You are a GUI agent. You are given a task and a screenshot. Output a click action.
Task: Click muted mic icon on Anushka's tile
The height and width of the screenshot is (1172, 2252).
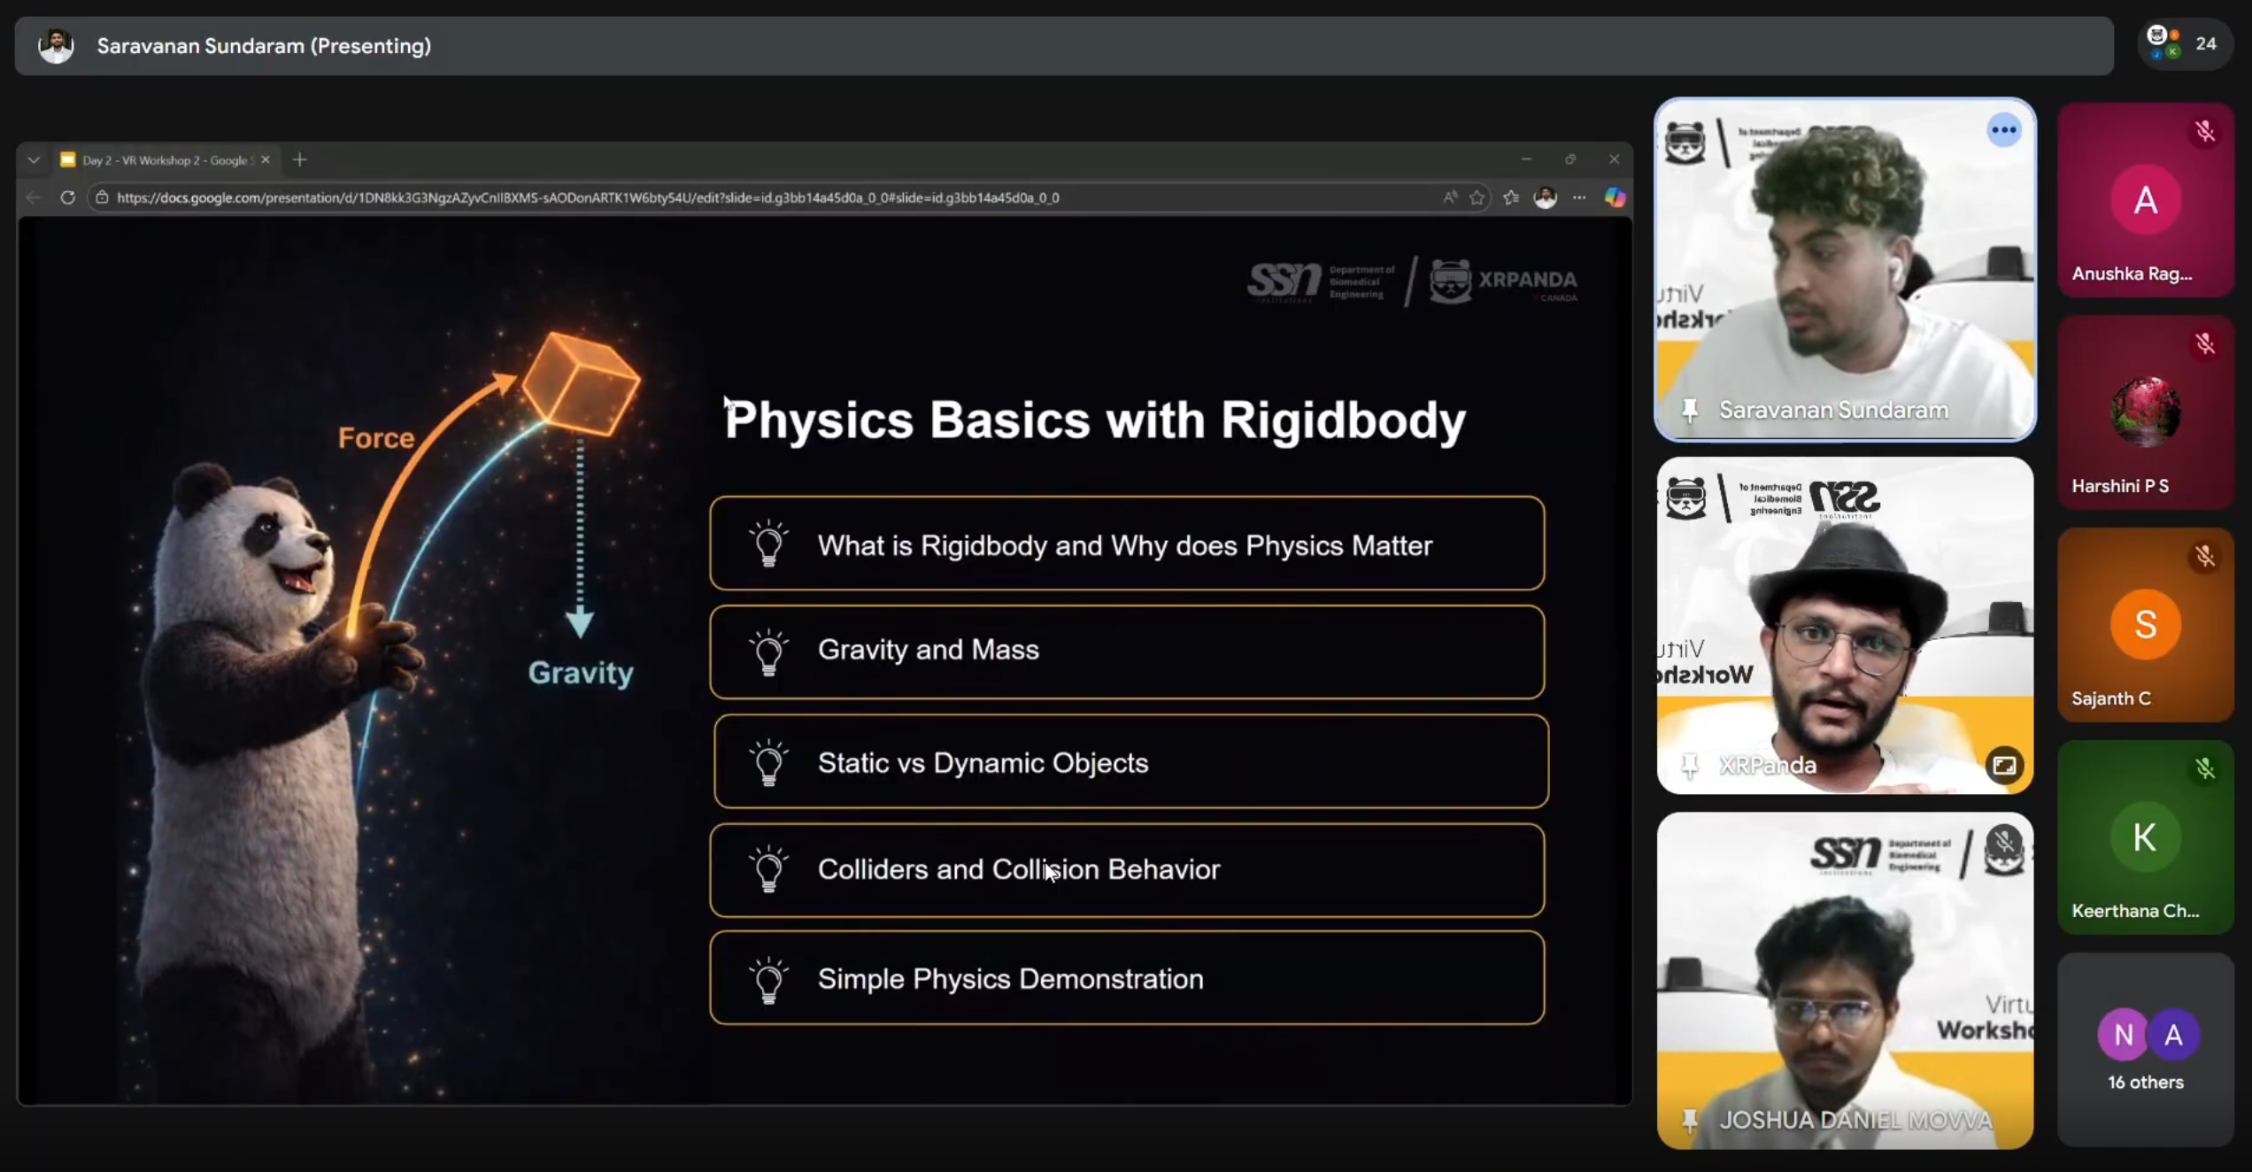(x=2205, y=132)
